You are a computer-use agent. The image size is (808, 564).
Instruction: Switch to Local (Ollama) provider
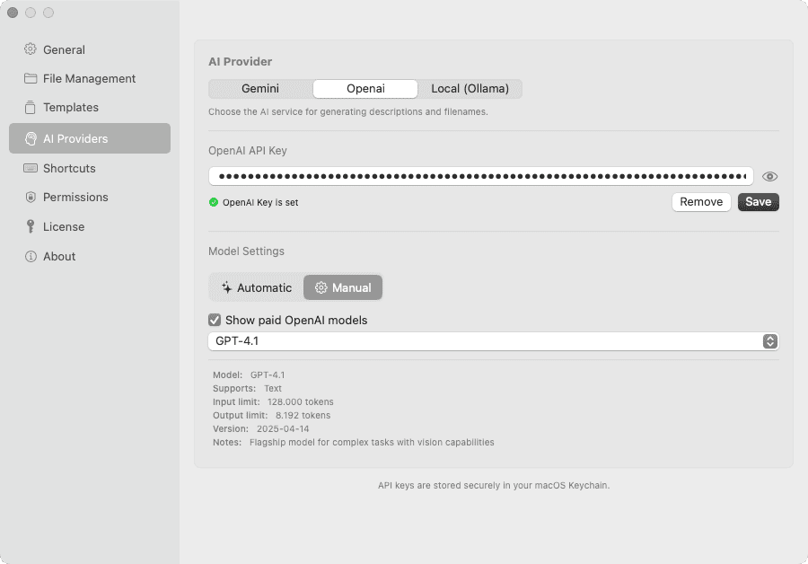point(470,89)
